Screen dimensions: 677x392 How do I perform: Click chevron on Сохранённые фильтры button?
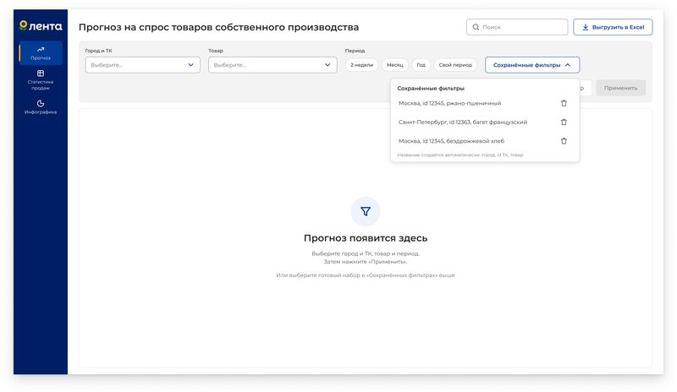point(568,65)
